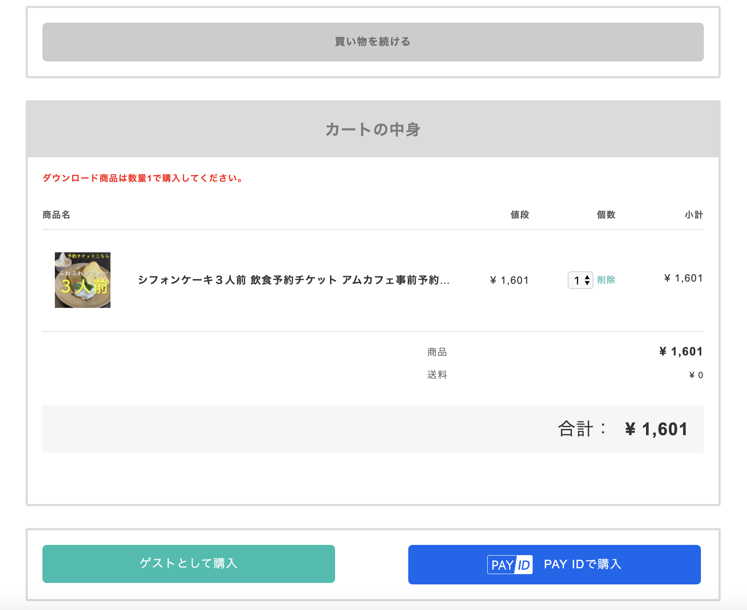The image size is (747, 610).
Task: Click the item unit price ¥ 1,601
Action: coord(510,280)
